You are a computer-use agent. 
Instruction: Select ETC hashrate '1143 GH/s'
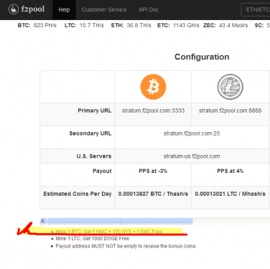coord(186,25)
